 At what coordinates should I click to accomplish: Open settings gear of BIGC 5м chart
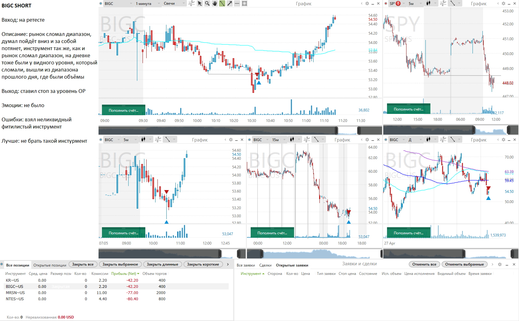(231, 140)
